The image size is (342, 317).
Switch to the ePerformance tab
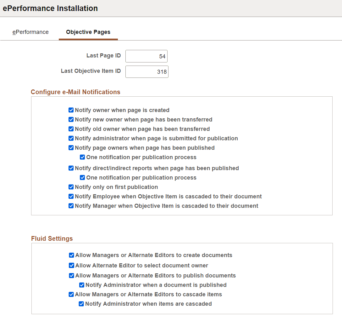click(x=30, y=32)
